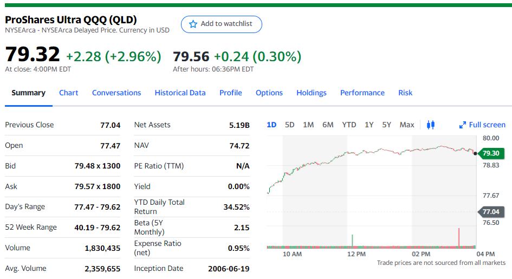Select the 5D chart range
Screen dimensions: 512x279
290,125
